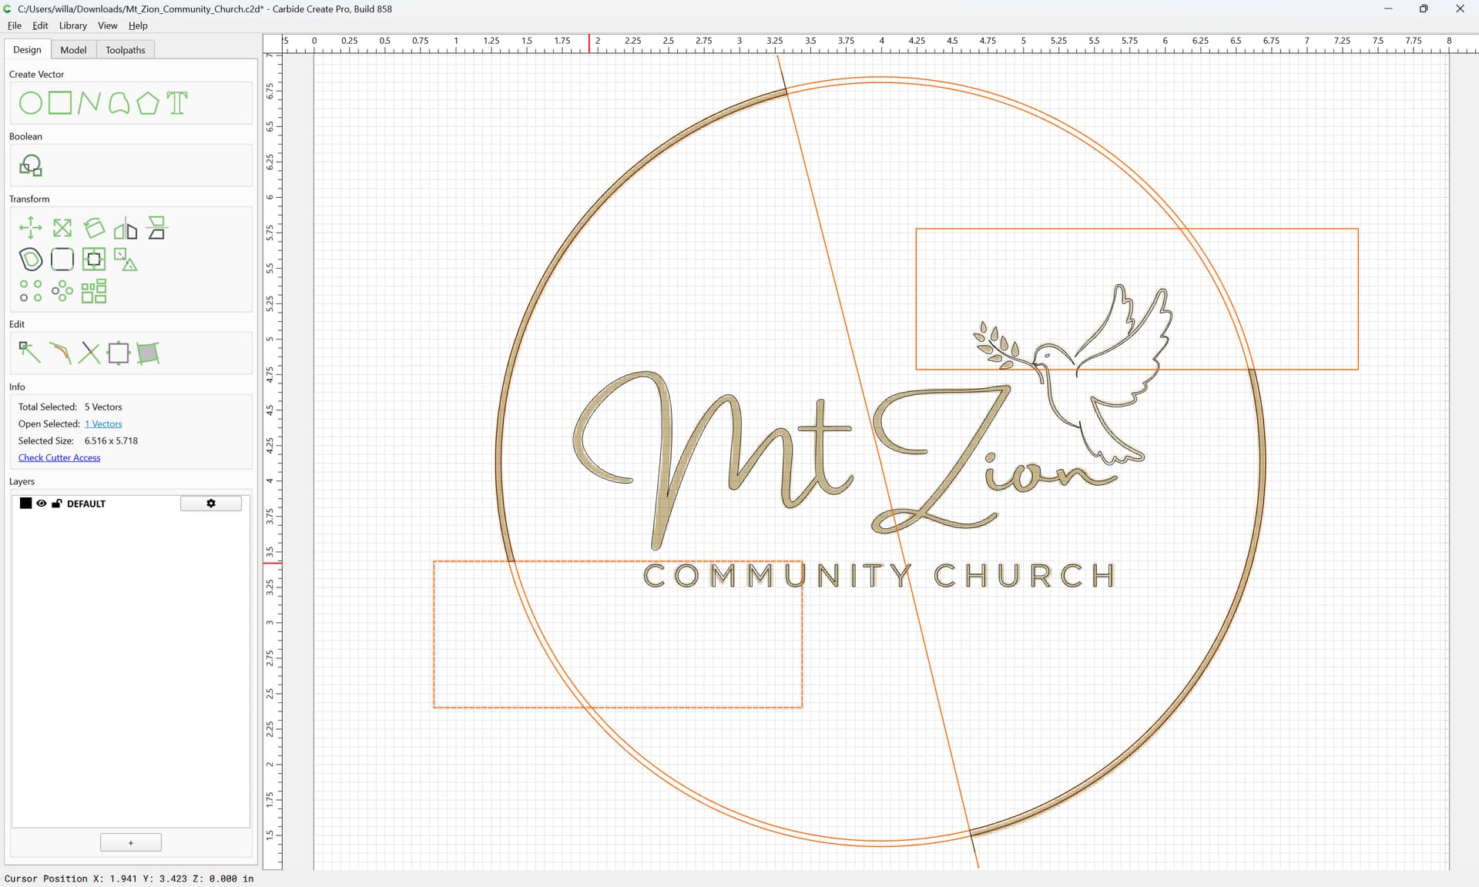Open the Boolean operations tool

pyautogui.click(x=31, y=166)
